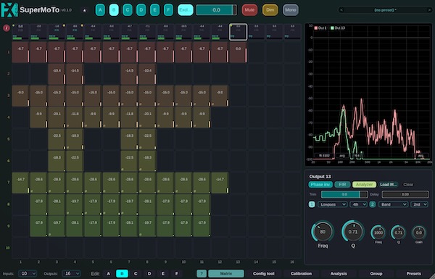The width and height of the screenshot is (435, 279).
Task: Click the question mark help button
Action: coord(202,273)
